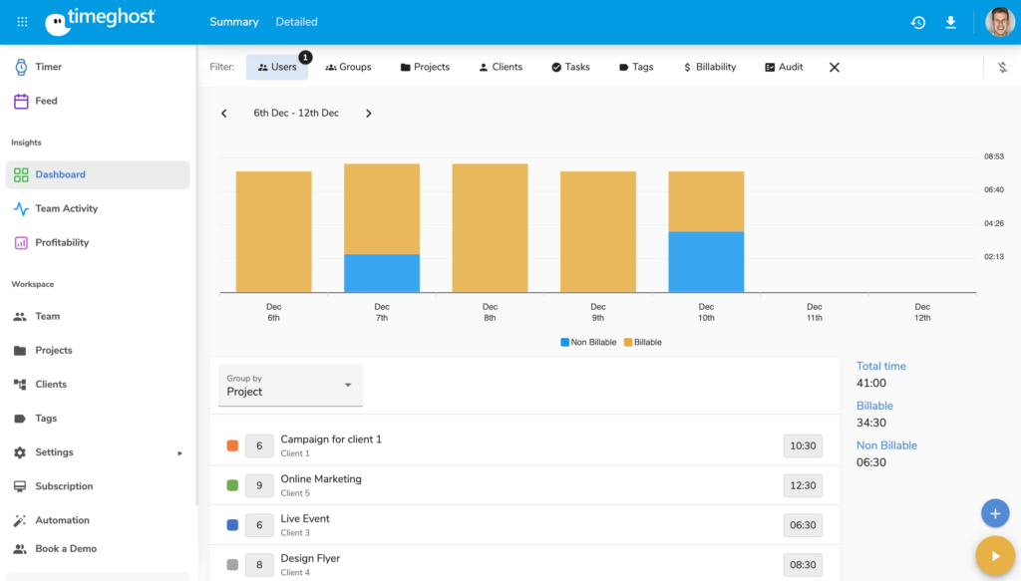The image size is (1021, 581).
Task: Open the user profile avatar
Action: 999,22
